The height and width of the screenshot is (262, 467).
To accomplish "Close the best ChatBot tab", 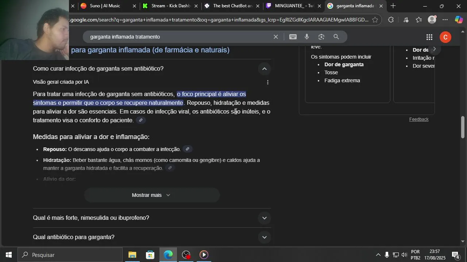I will tap(258, 6).
